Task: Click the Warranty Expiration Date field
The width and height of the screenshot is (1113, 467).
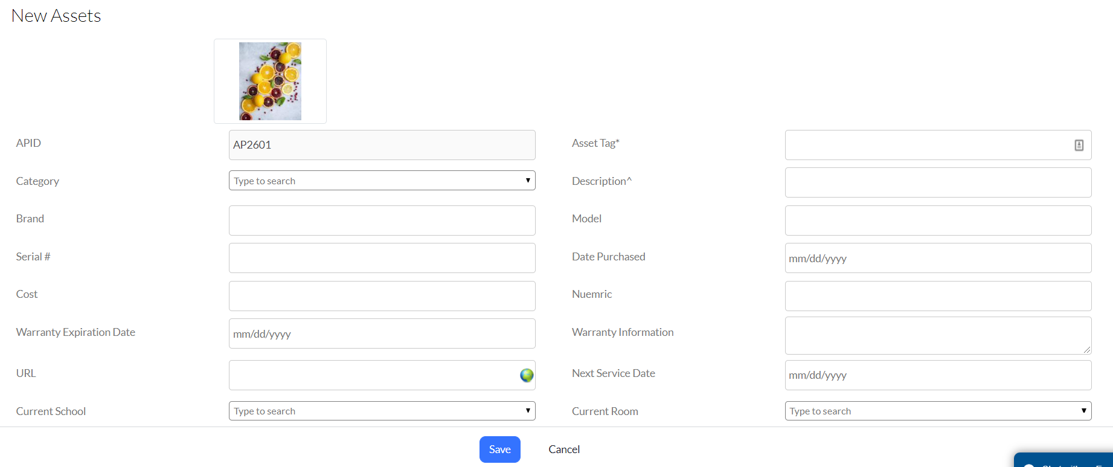Action: (x=382, y=333)
